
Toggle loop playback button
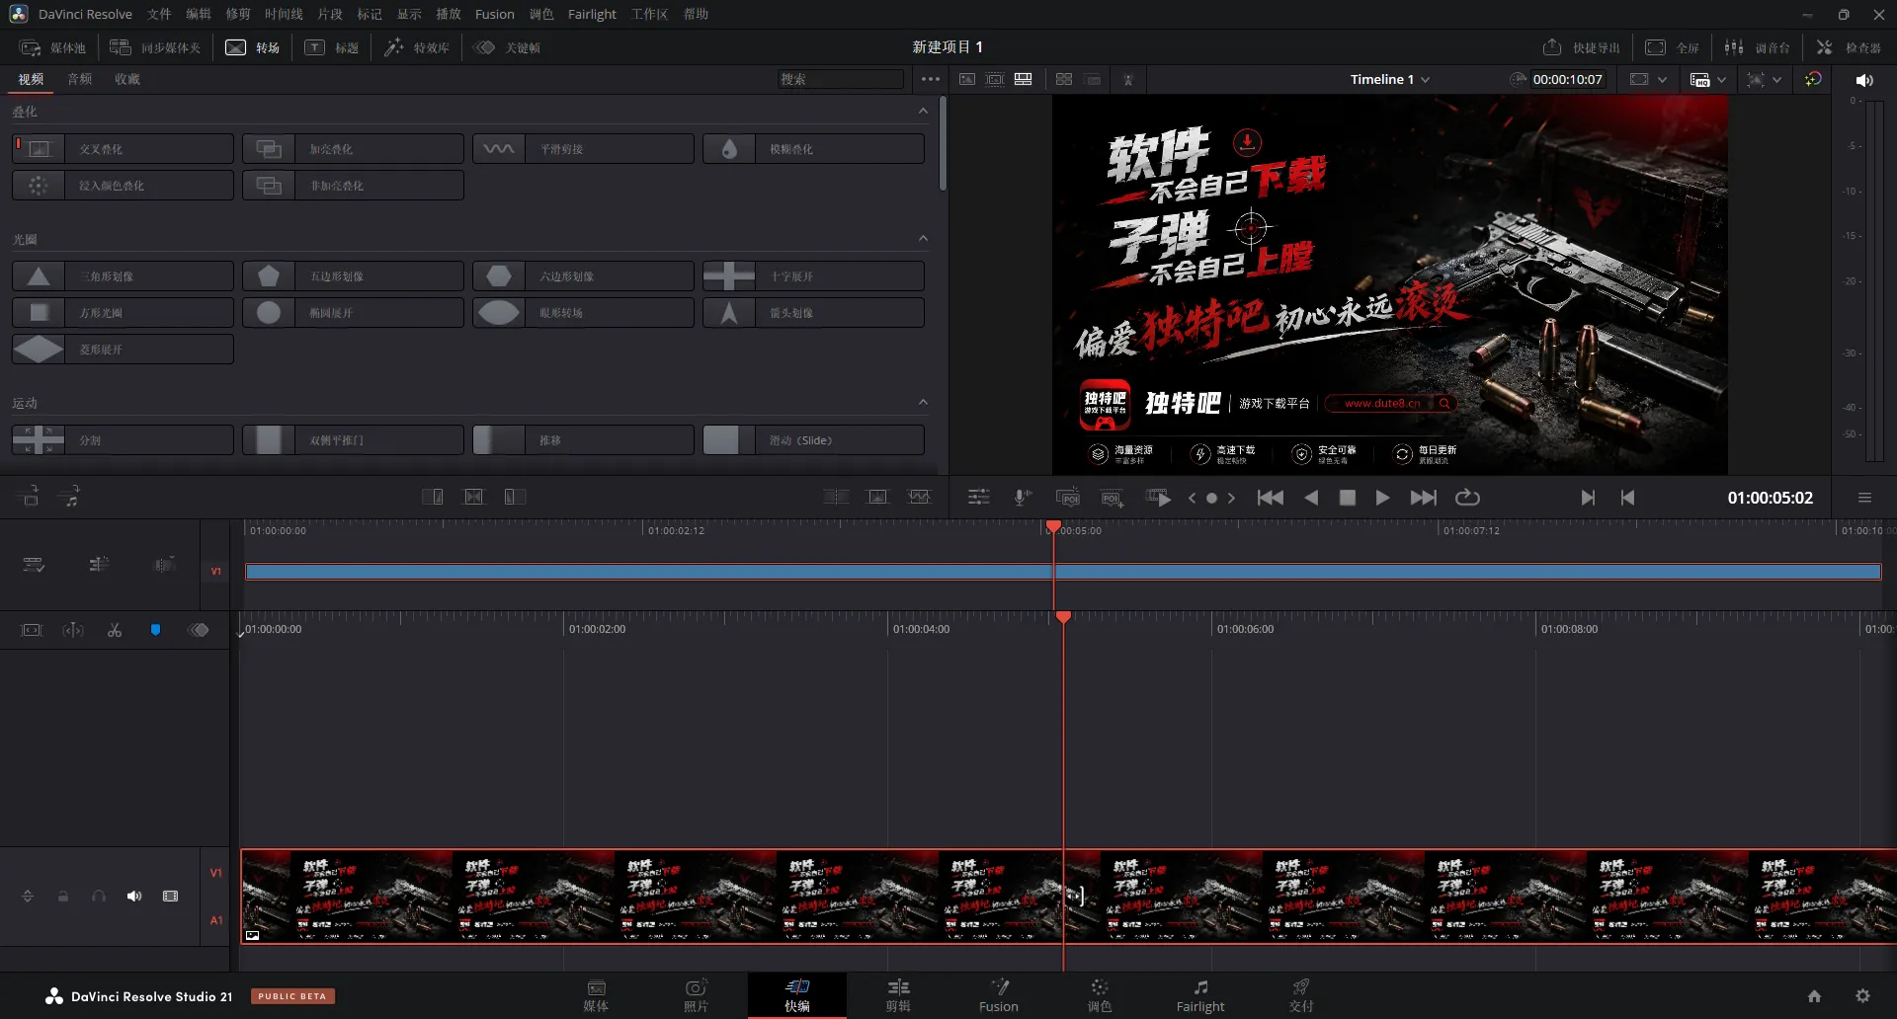(x=1467, y=498)
